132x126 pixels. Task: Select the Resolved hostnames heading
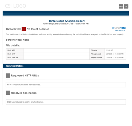tap(24, 93)
